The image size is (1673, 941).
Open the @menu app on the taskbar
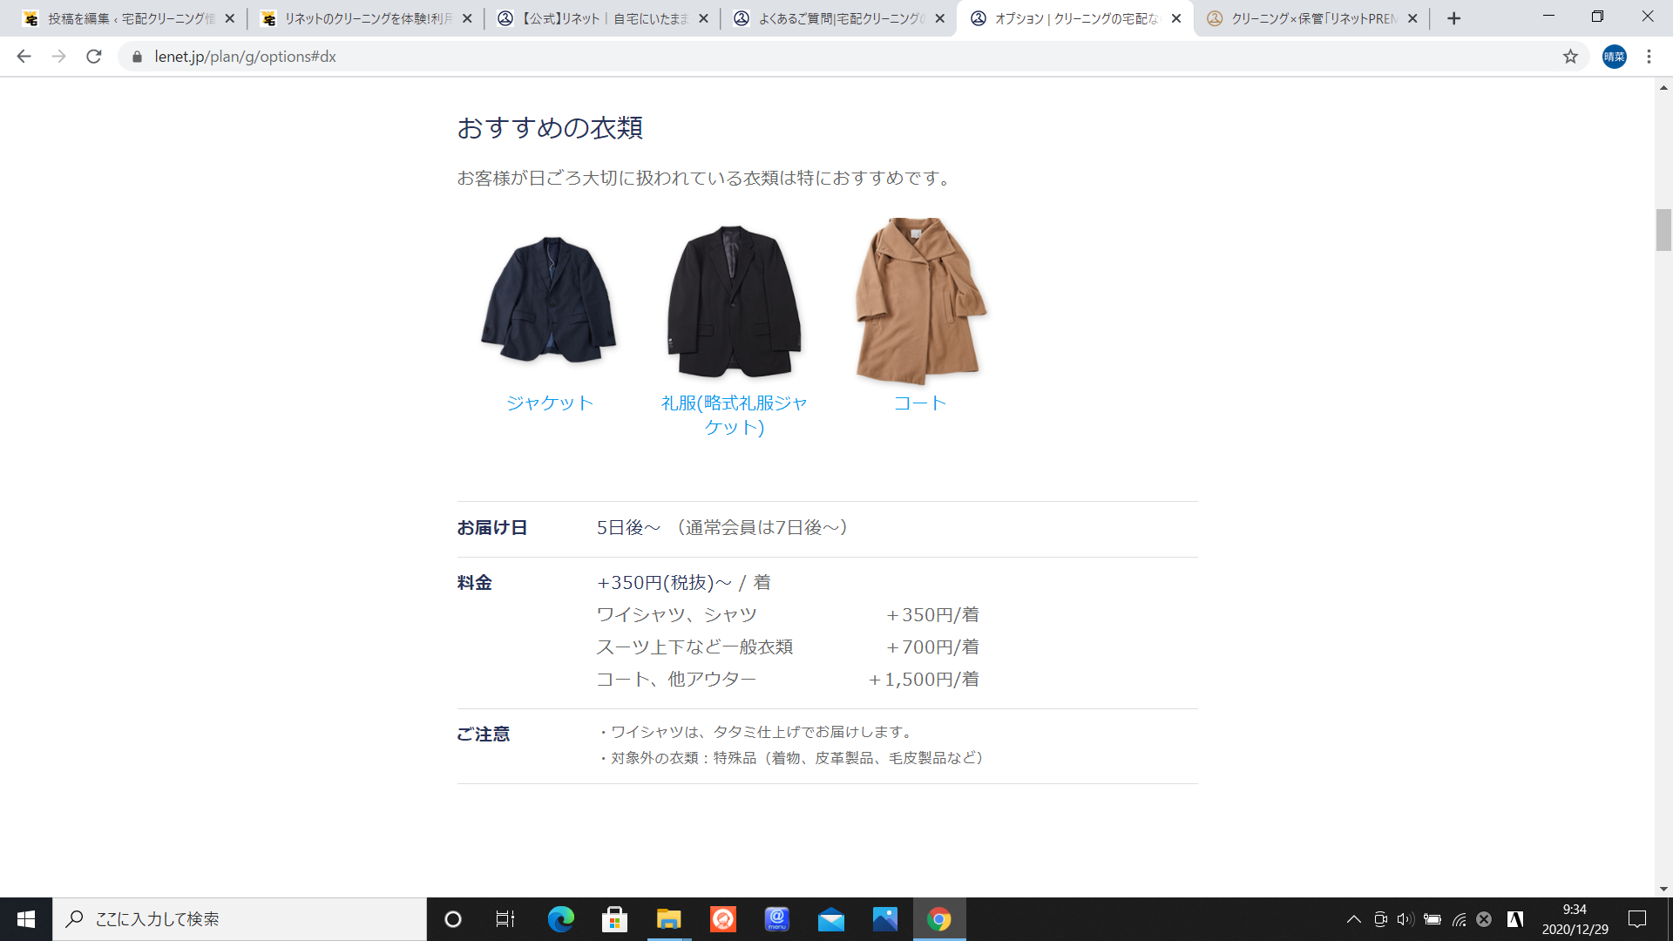[x=776, y=919]
